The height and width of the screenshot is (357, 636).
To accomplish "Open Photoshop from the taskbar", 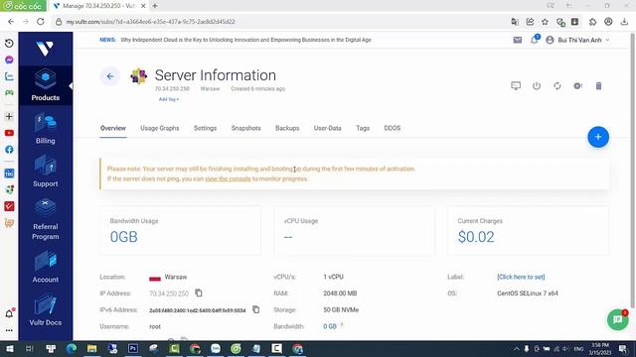I will (x=133, y=348).
